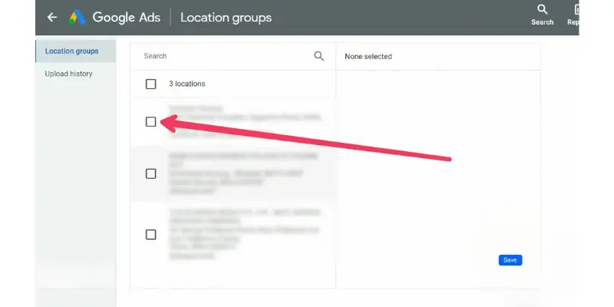
Task: Check the first blurred location's checkbox
Action: 150,122
